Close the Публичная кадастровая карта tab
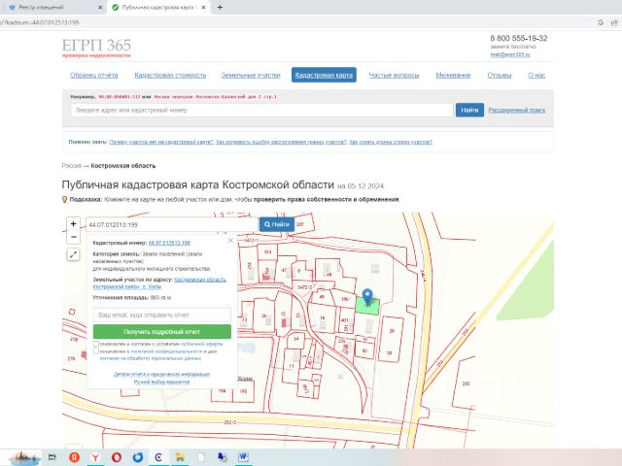Image resolution: width=622 pixels, height=466 pixels. pos(203,7)
